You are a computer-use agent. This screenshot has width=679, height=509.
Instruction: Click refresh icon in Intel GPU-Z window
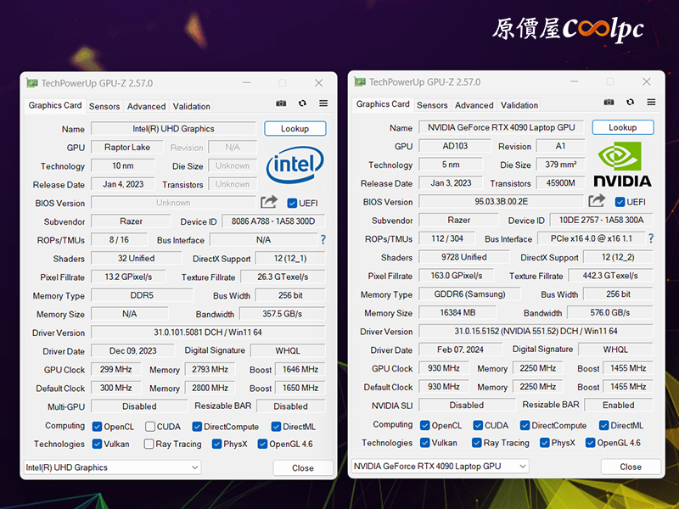302,103
